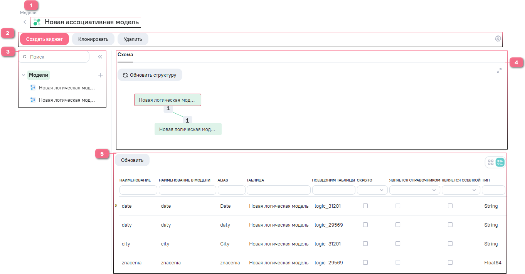Click the Наименование column filter field
Screen dimensions: 525x274
coord(138,190)
